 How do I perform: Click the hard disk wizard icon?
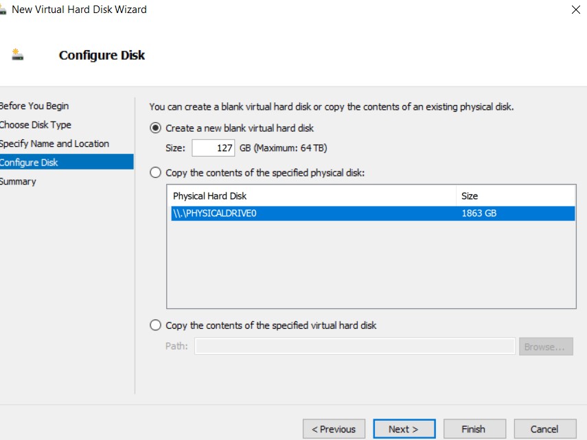click(x=16, y=52)
